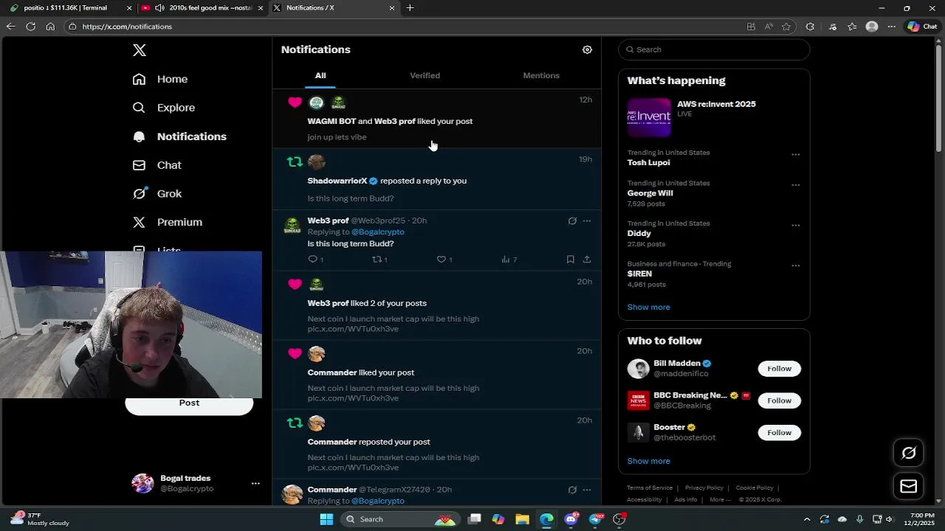Open account menu dots beside Bogal trades

click(x=255, y=483)
